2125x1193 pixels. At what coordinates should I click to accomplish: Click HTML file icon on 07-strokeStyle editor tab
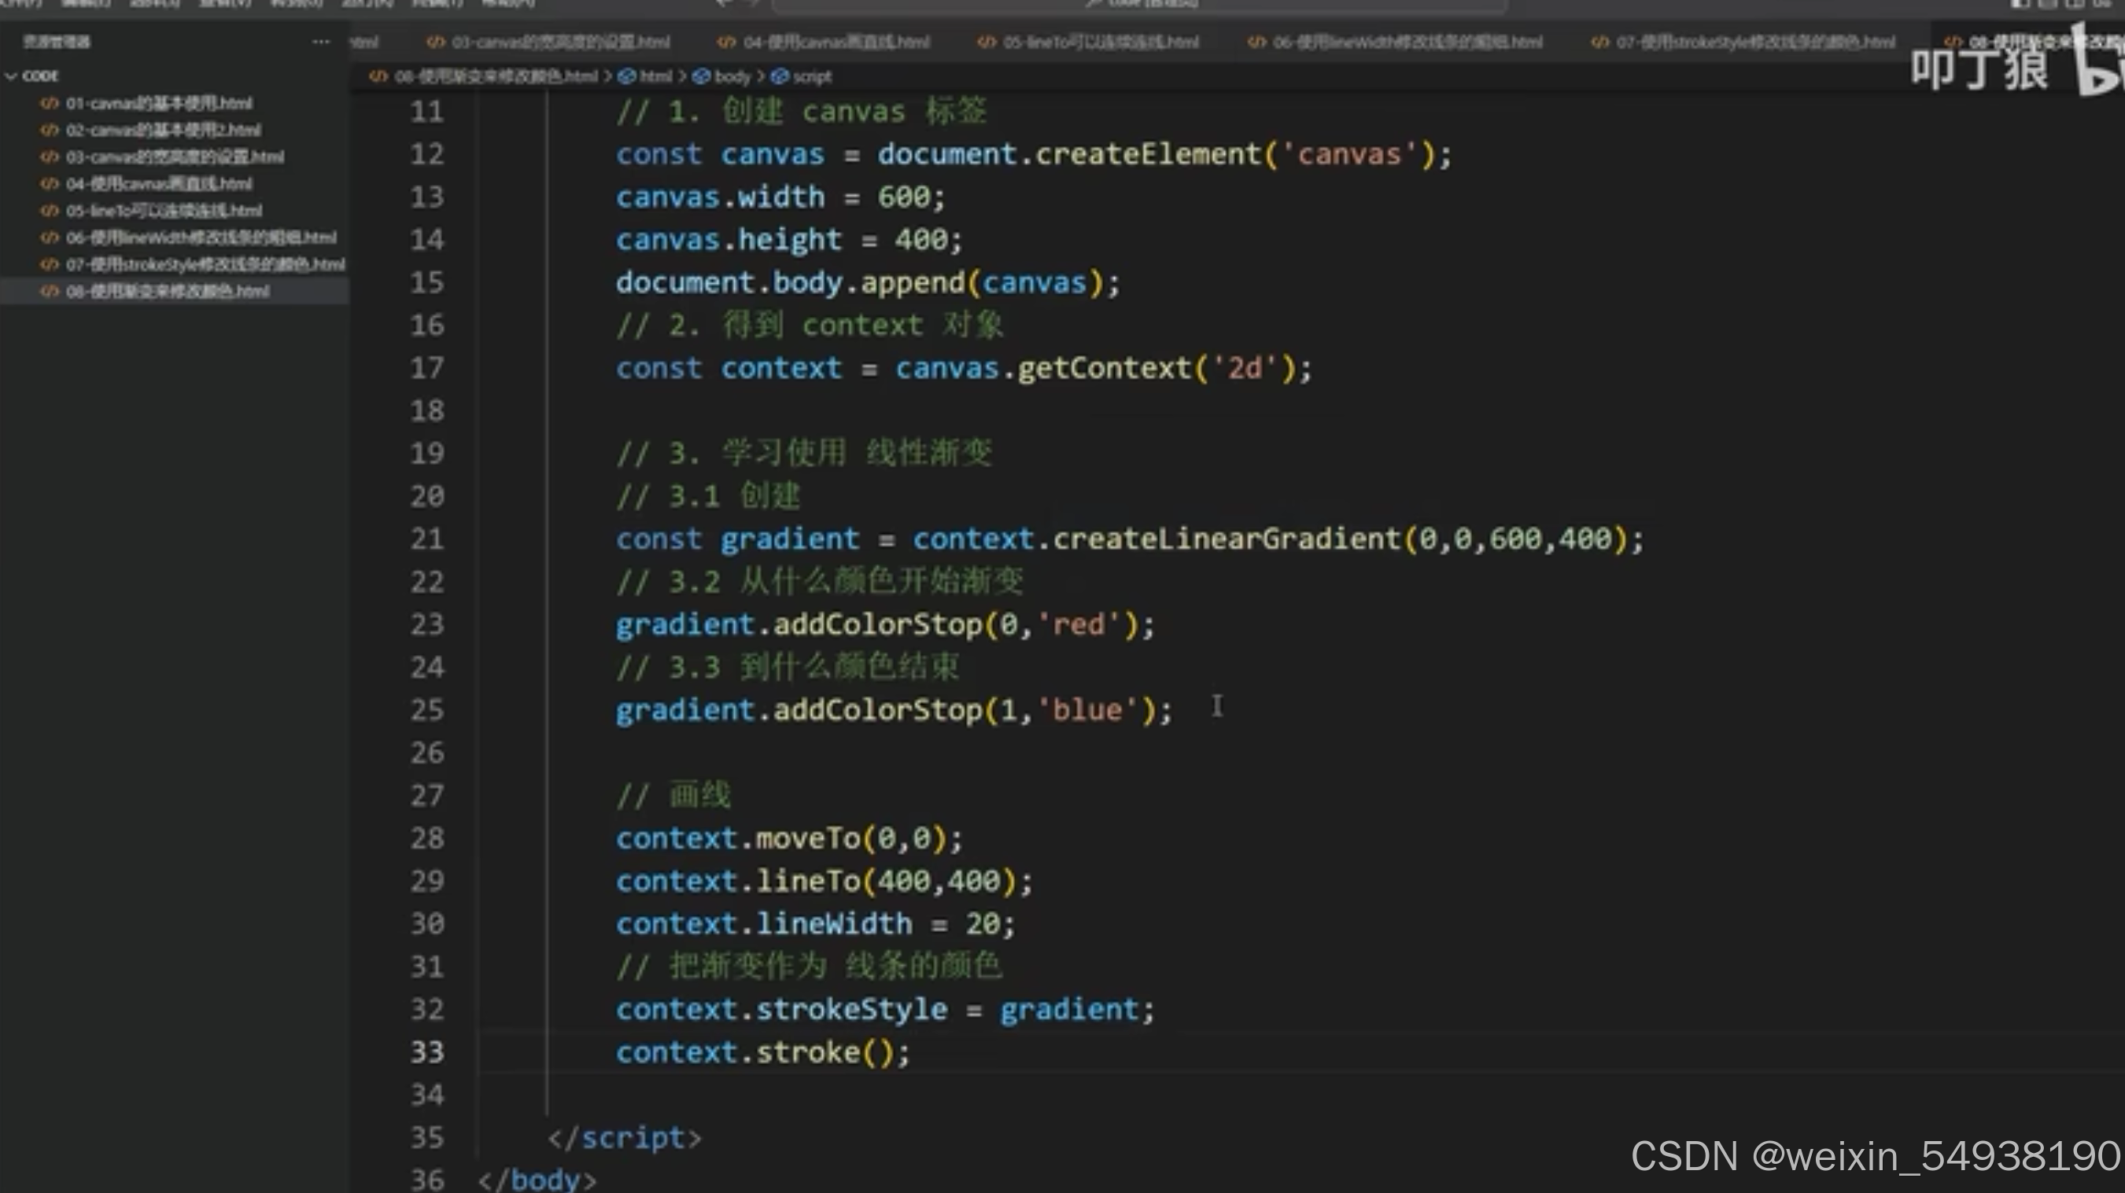[1599, 41]
